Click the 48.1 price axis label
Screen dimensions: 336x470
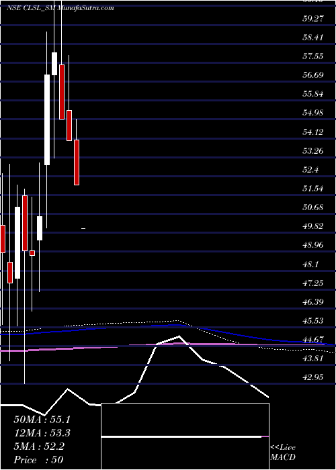pyautogui.click(x=310, y=264)
